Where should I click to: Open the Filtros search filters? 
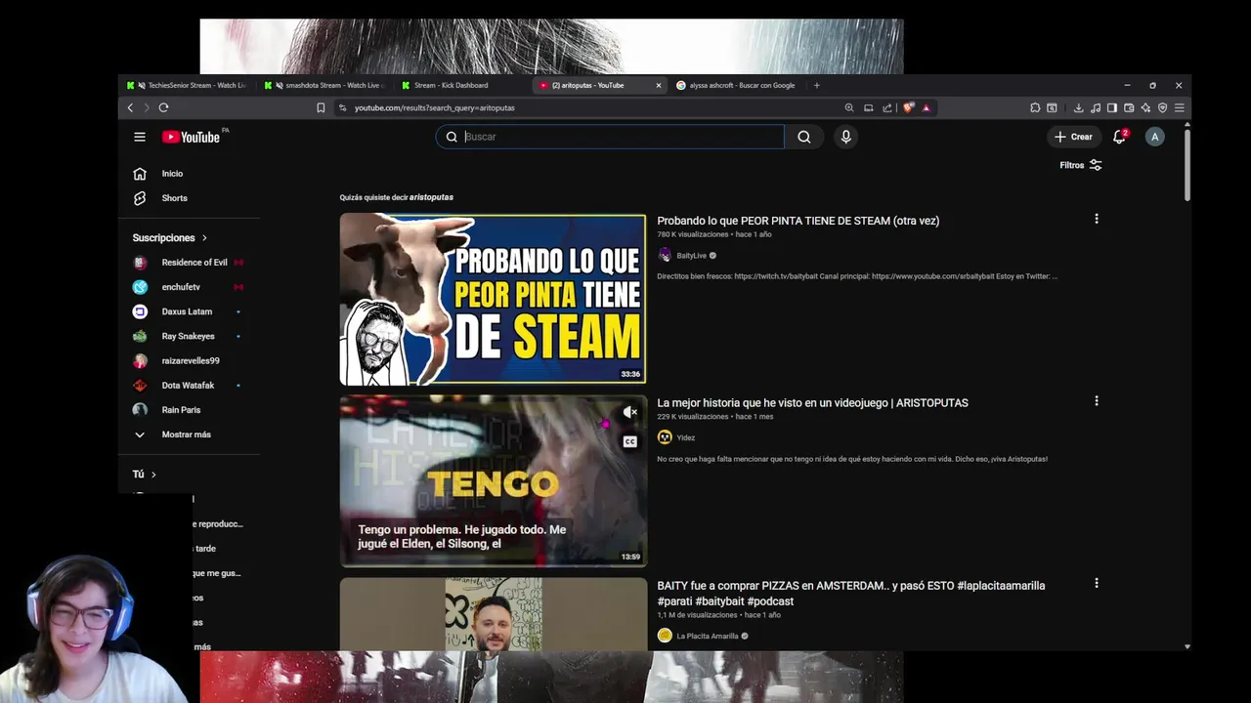click(x=1081, y=165)
